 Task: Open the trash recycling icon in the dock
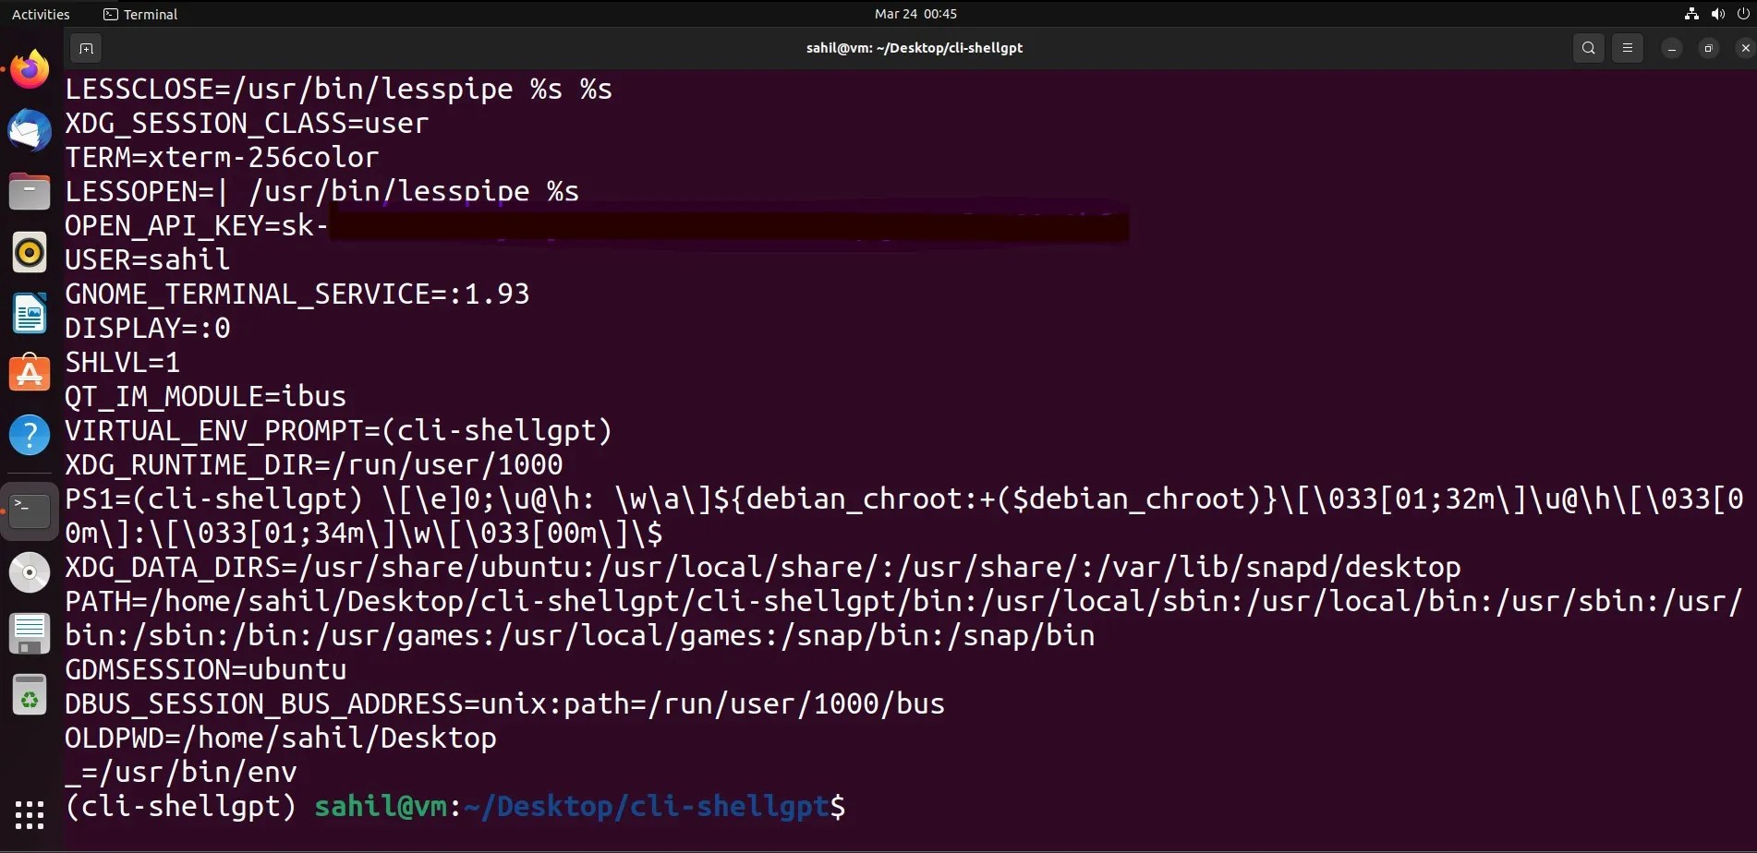click(x=30, y=695)
